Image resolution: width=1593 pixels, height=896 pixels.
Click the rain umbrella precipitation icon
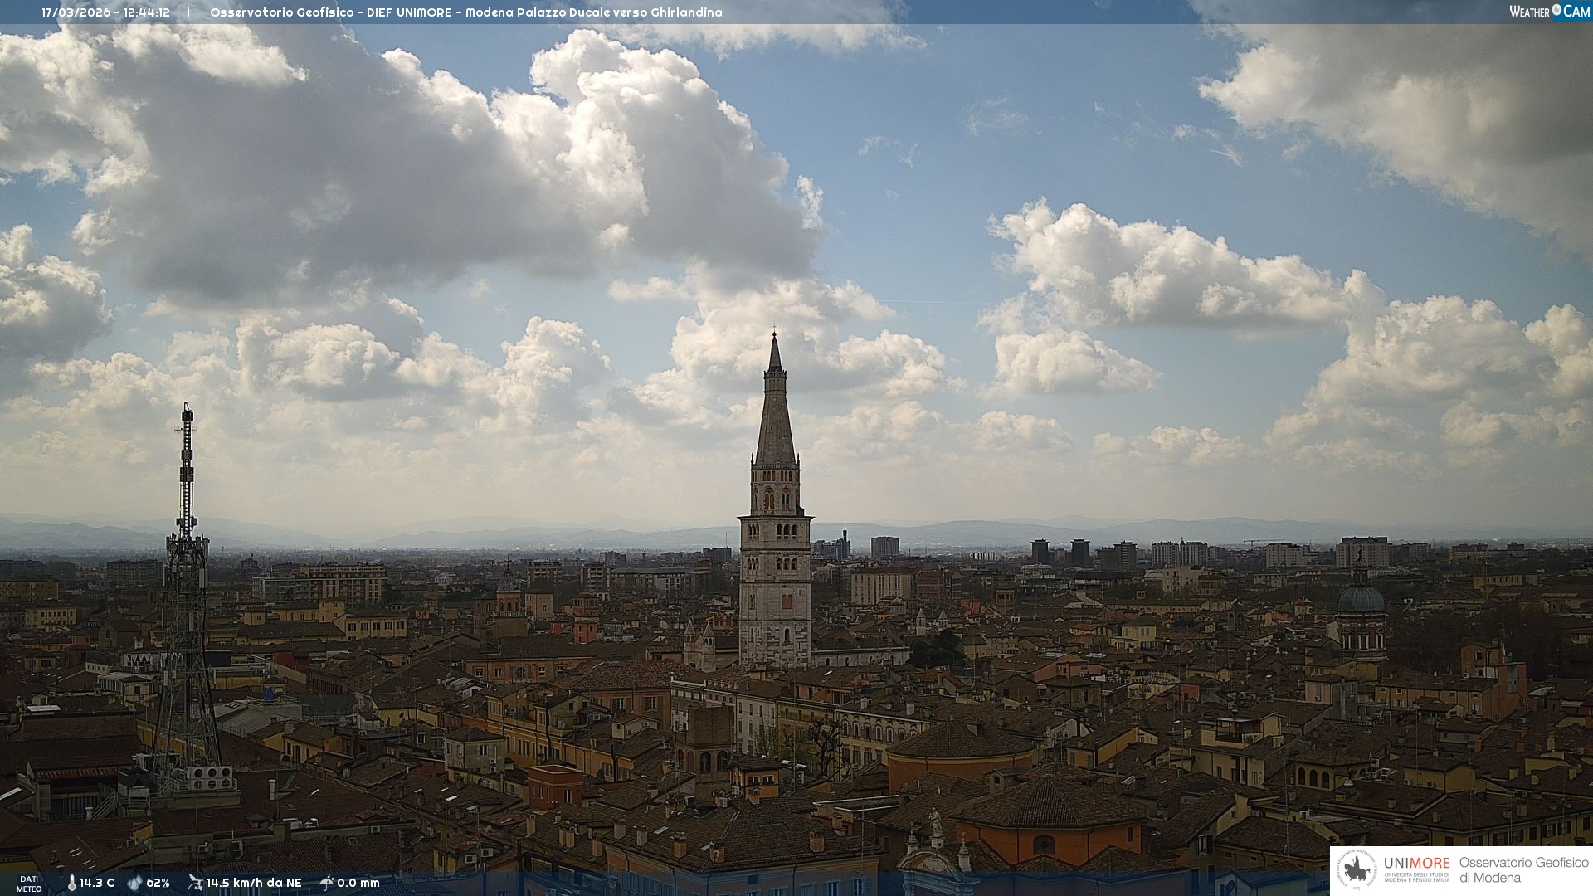click(x=327, y=883)
